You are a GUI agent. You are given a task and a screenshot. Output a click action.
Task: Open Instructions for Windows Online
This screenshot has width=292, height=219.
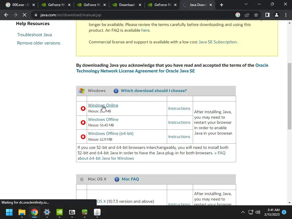point(179,108)
